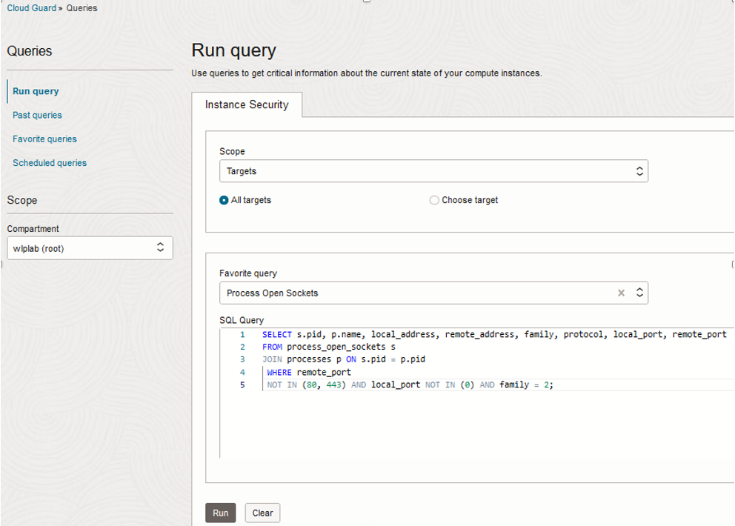
Task: Select Run query in the Queries sidebar
Action: [x=36, y=91]
